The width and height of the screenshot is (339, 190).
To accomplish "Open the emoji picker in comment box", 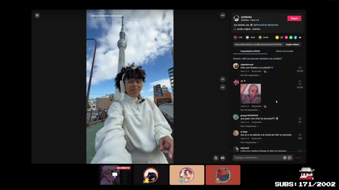I will tap(289, 158).
